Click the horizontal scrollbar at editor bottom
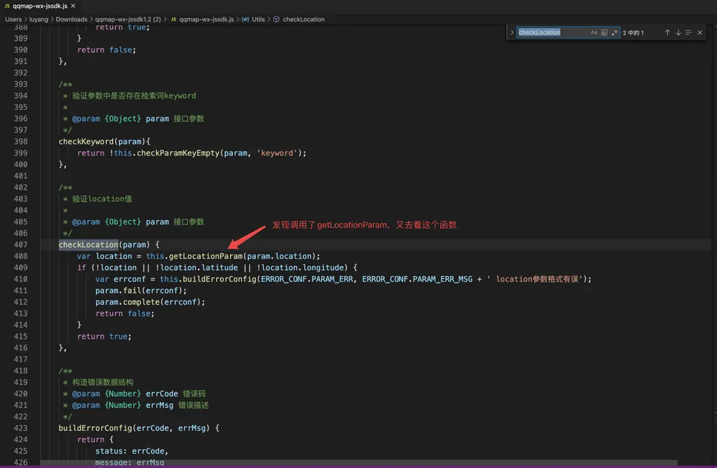This screenshot has height=468, width=717. point(358,463)
